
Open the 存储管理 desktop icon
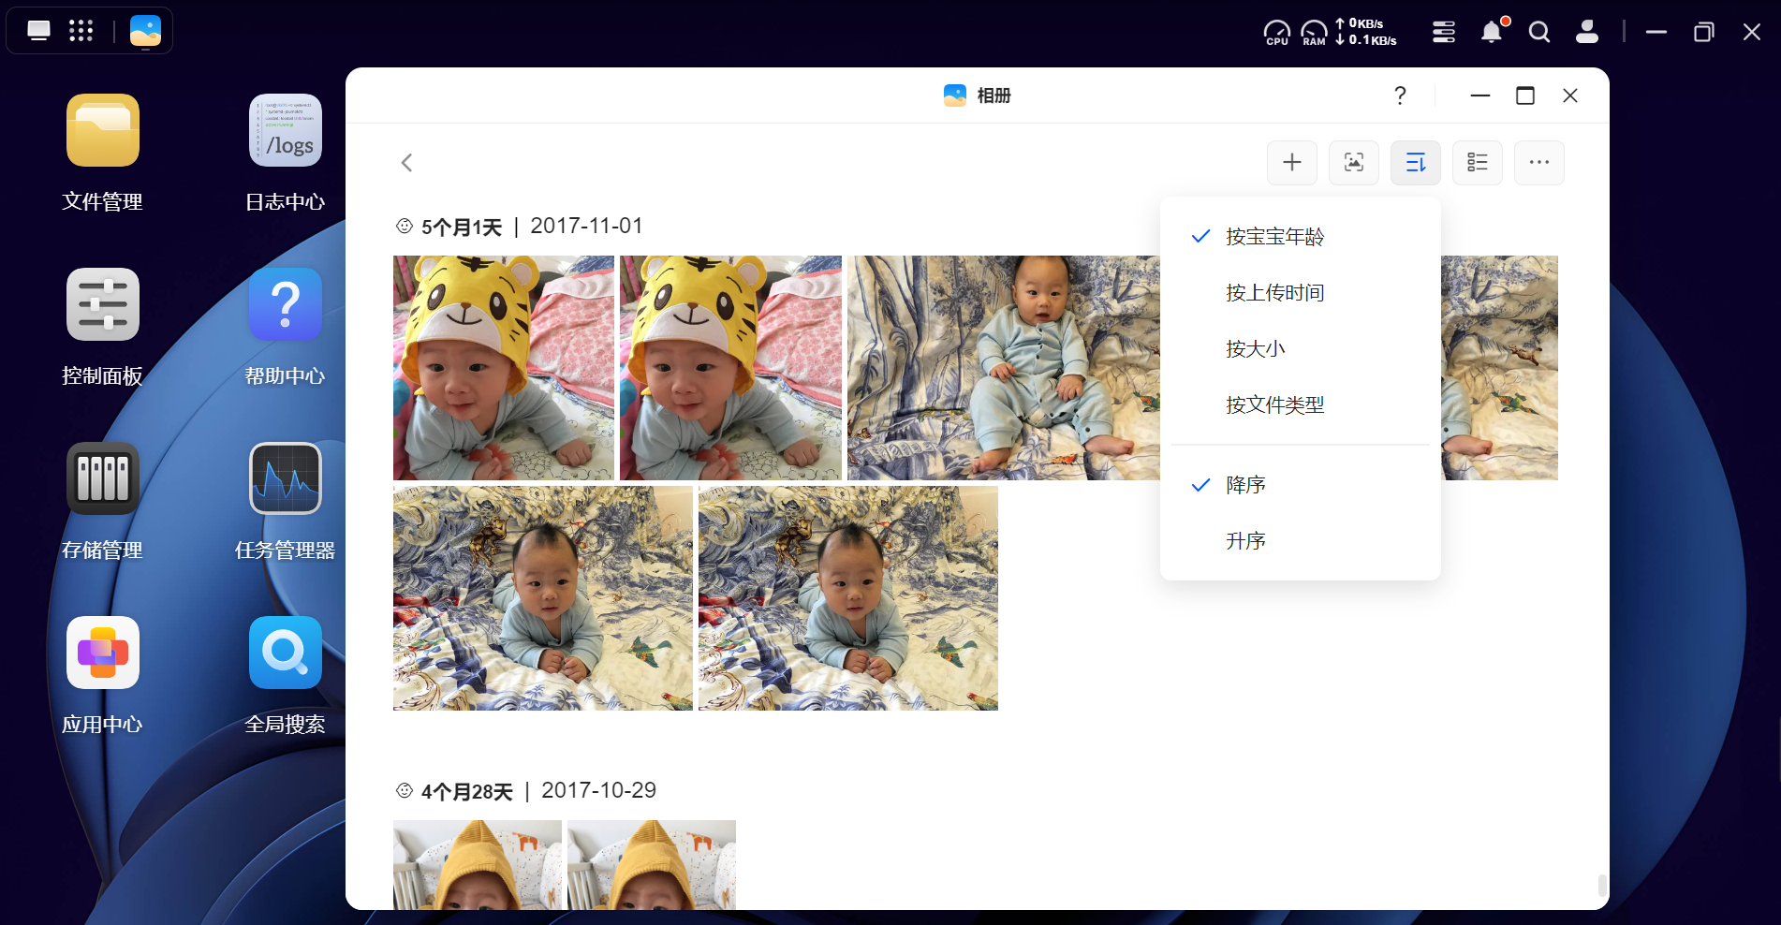pyautogui.click(x=103, y=478)
